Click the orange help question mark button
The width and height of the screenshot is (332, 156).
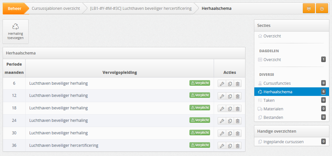click(322, 9)
